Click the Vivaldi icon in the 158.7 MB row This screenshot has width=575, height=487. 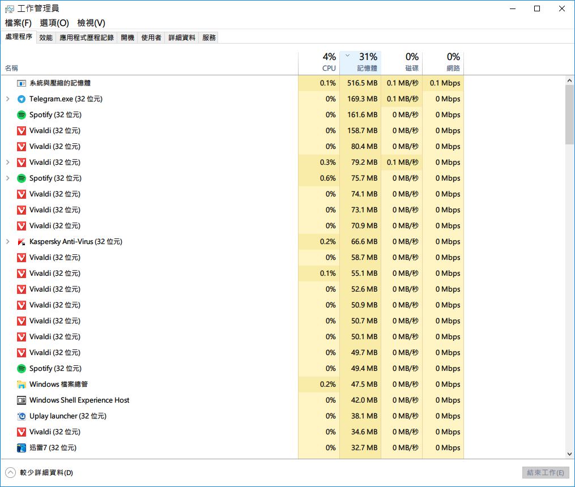(22, 131)
